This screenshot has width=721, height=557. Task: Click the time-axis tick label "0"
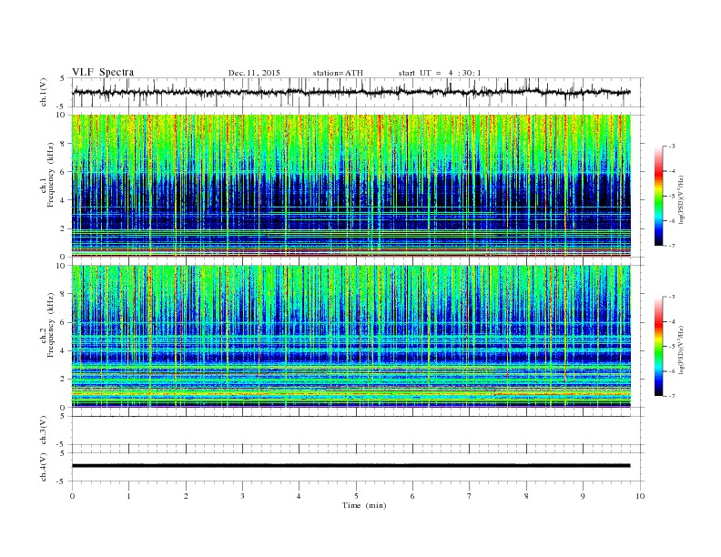[x=72, y=496]
